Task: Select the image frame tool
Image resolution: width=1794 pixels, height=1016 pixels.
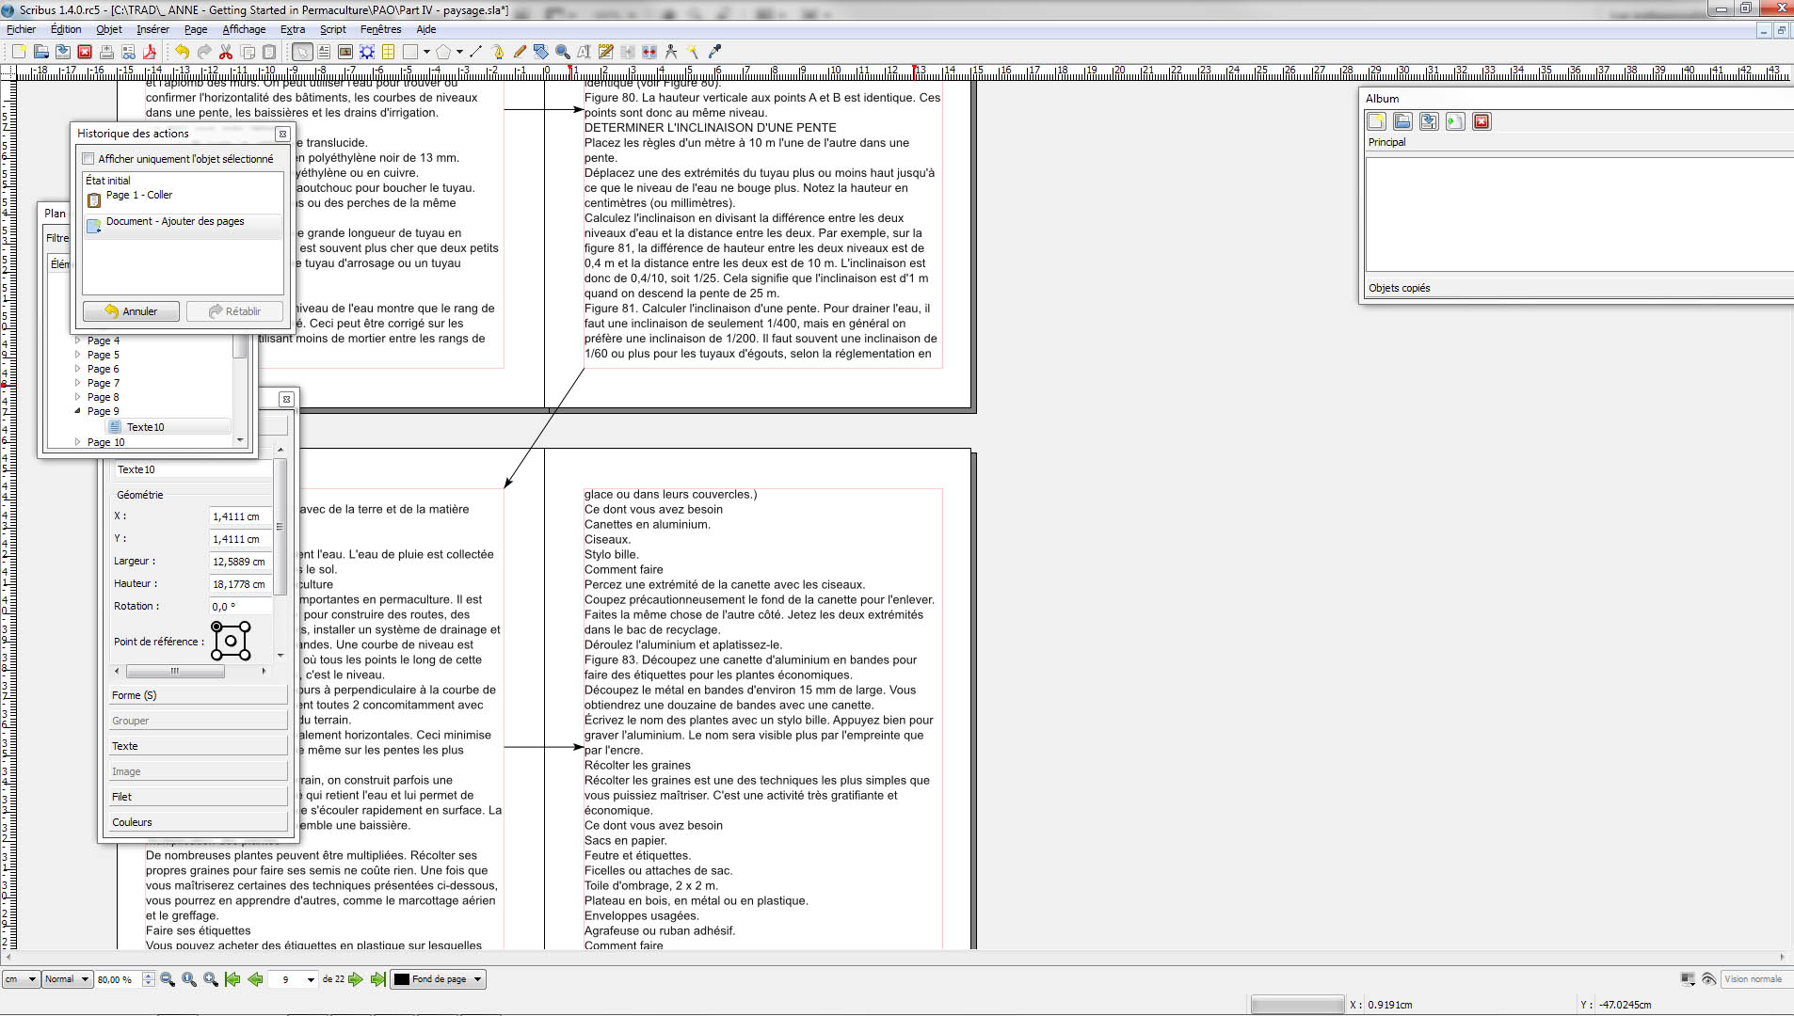Action: click(345, 52)
